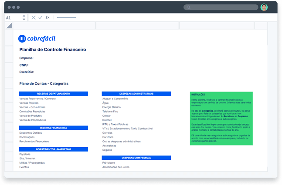The width and height of the screenshot is (282, 185).
Task: Click the Planilha de Controle Financeiro title
Action: pos(53,50)
